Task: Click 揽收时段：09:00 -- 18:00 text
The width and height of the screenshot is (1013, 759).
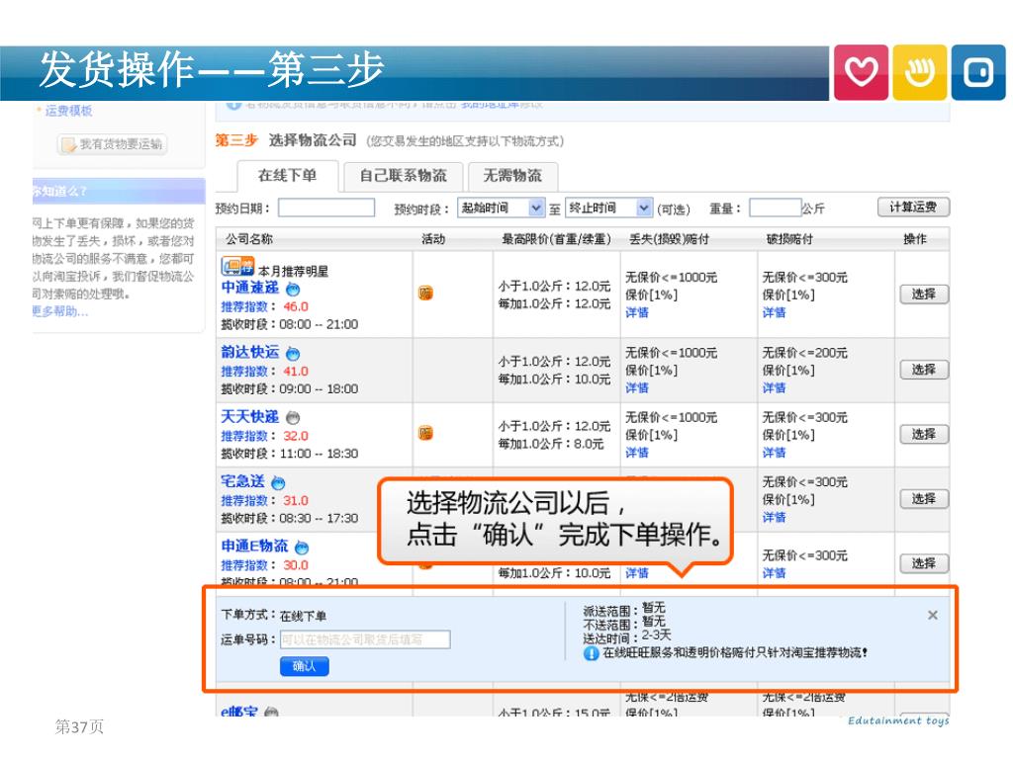Action: [290, 389]
